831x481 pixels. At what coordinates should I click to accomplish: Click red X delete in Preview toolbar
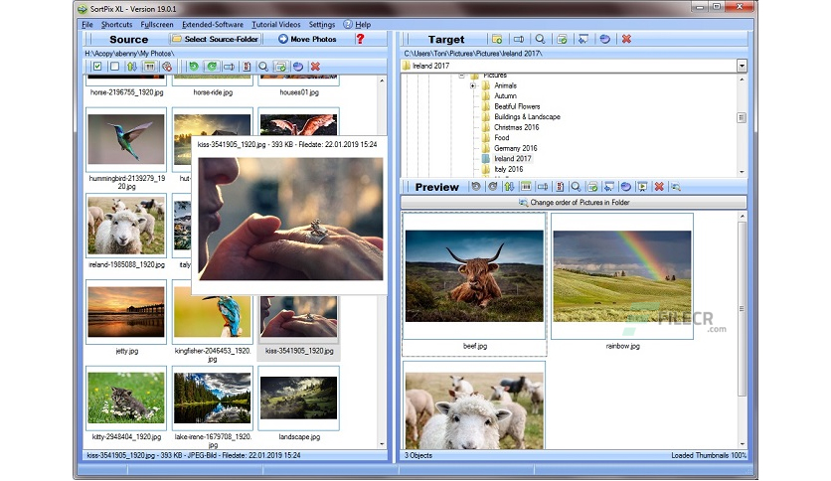pos(659,187)
